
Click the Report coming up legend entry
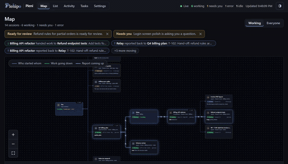[90, 63]
